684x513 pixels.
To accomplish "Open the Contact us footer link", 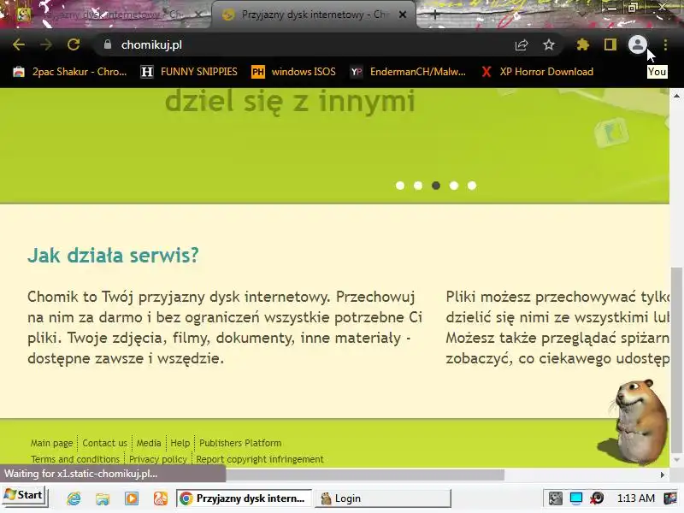I will click(104, 443).
